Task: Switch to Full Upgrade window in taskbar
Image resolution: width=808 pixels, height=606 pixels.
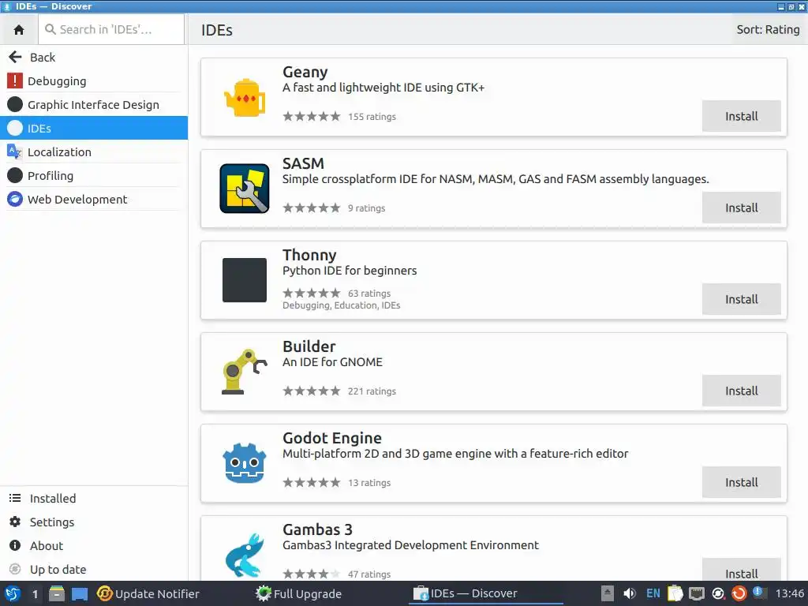Action: click(x=299, y=593)
